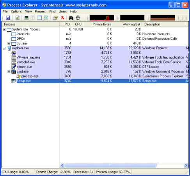Toggle the lower pane toolbar icon
Screen dimensions: 190x176
point(39,18)
